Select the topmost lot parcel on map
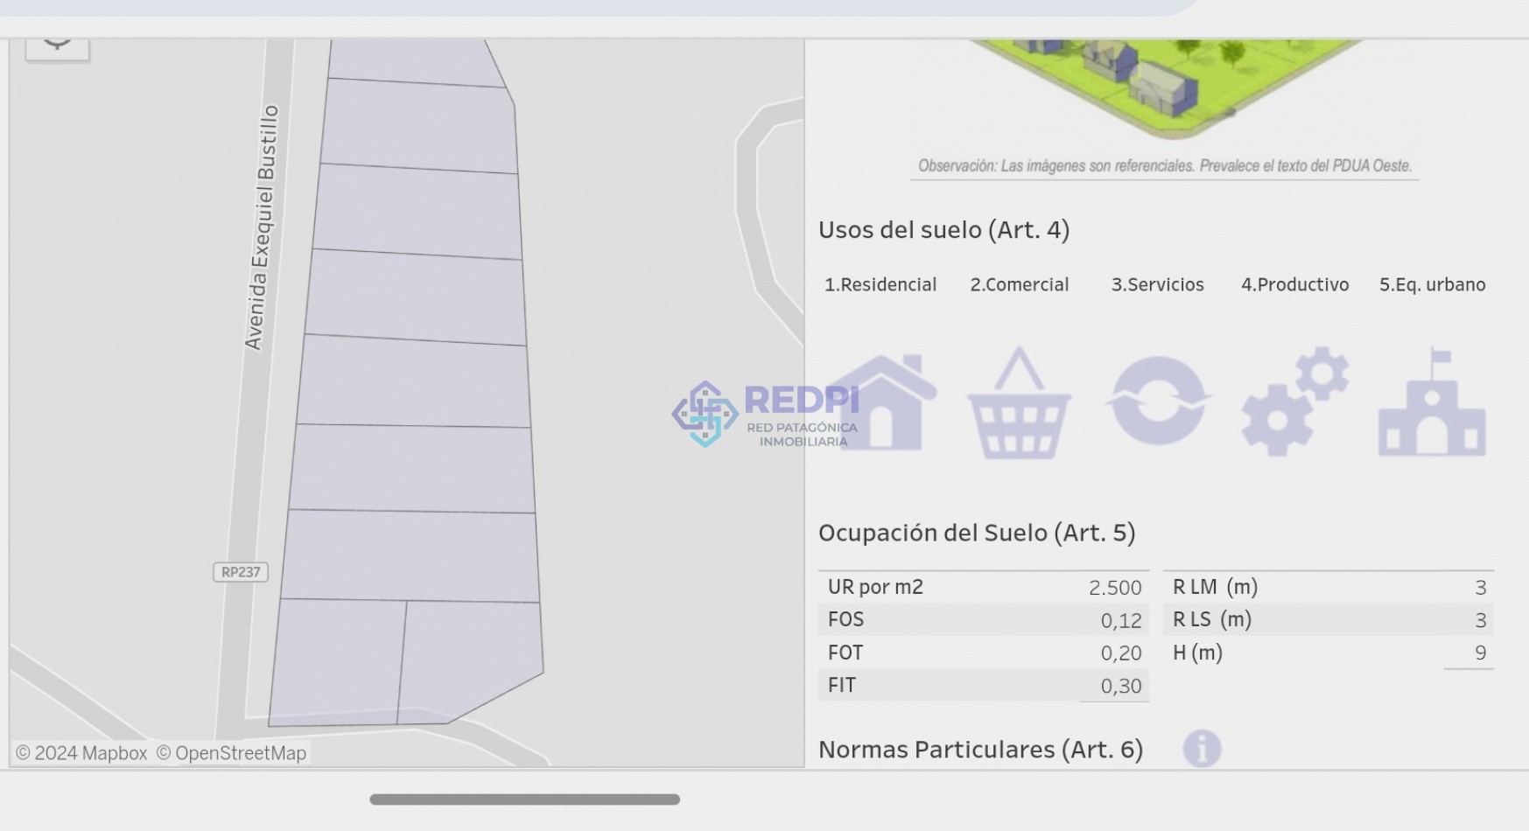 (410, 61)
